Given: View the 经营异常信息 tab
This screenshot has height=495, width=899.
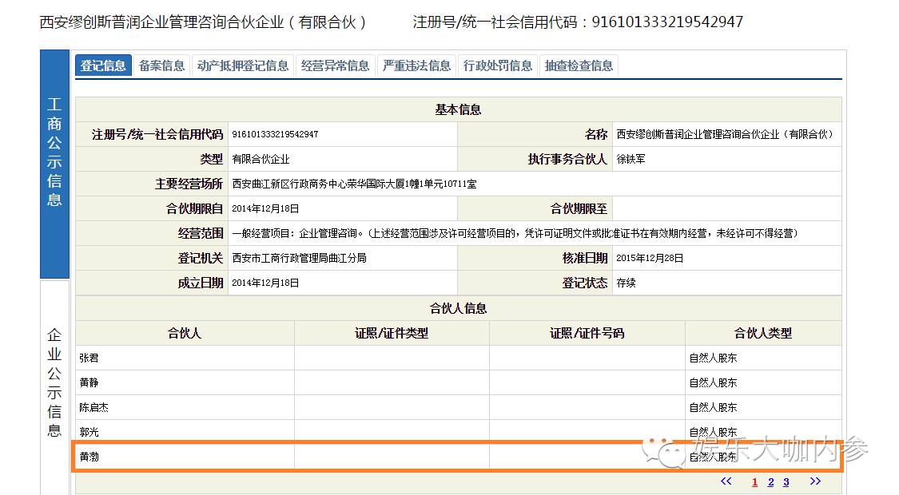Looking at the screenshot, I should 335,65.
